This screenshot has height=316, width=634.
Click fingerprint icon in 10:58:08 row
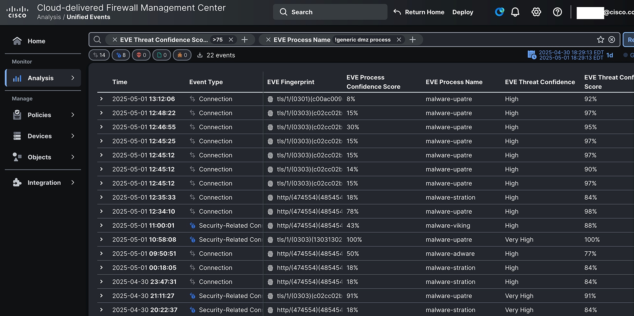pyautogui.click(x=270, y=240)
